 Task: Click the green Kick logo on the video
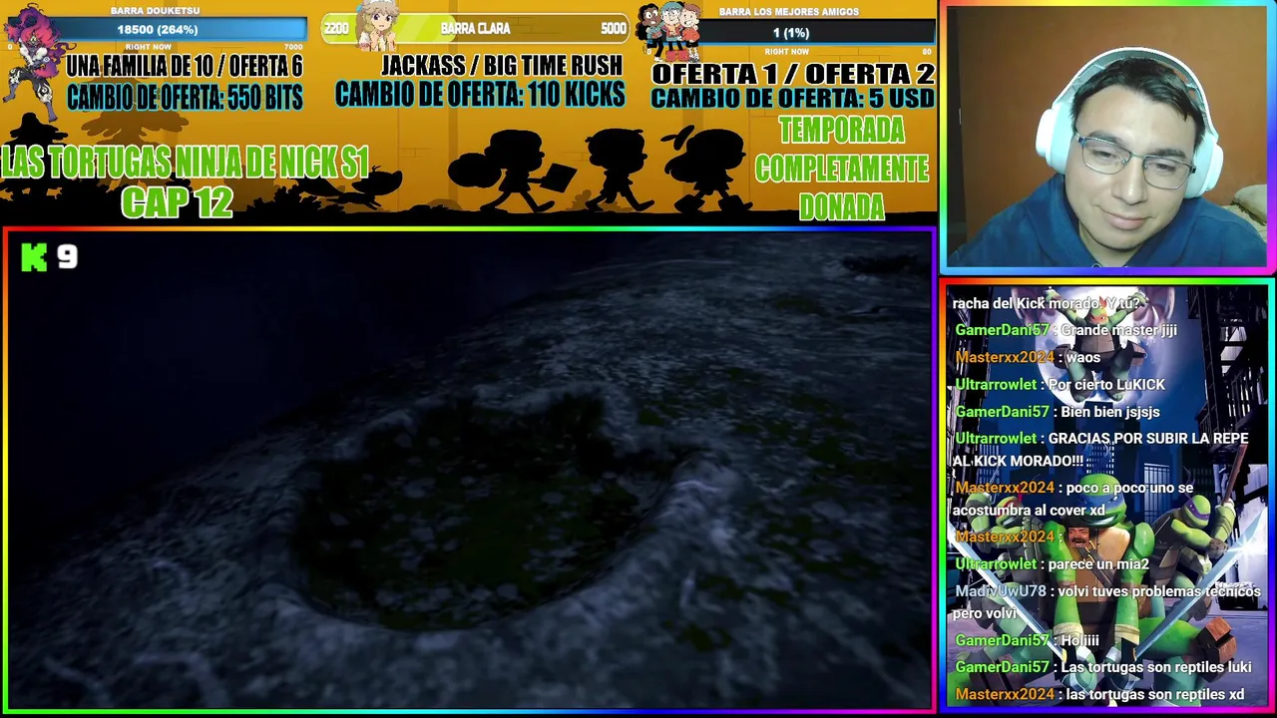click(x=34, y=257)
